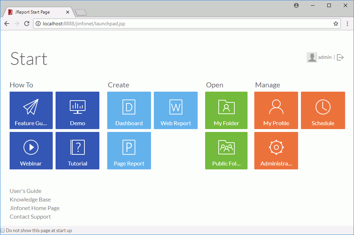354x235 pixels.
Task: Close the JReport Start Page tab
Action: coord(68,12)
